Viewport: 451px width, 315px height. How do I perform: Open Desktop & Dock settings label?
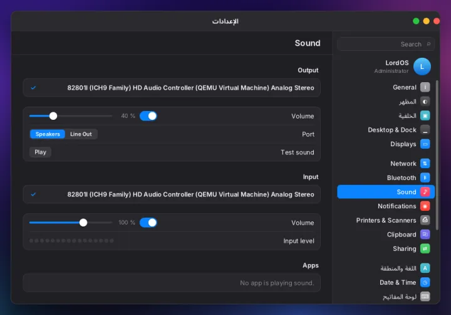click(391, 130)
